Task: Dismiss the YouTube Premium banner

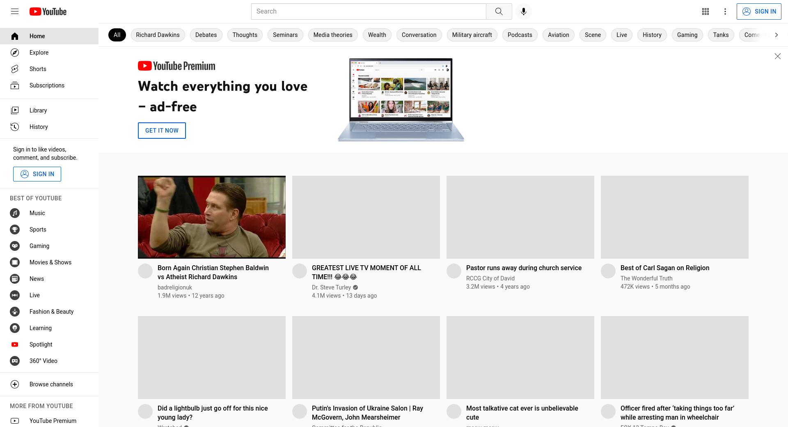Action: point(777,56)
